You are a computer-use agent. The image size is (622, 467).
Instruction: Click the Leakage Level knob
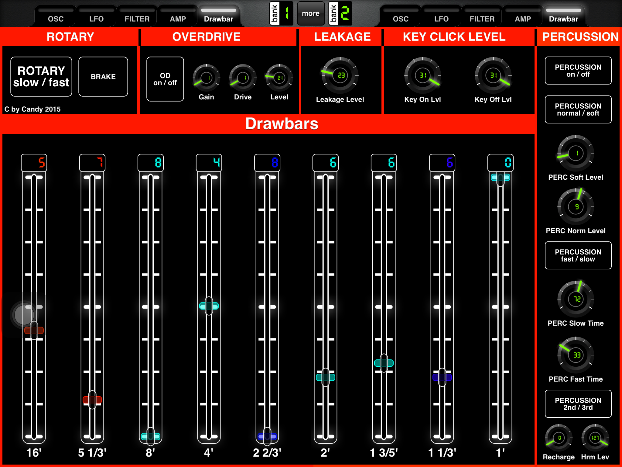coord(340,75)
